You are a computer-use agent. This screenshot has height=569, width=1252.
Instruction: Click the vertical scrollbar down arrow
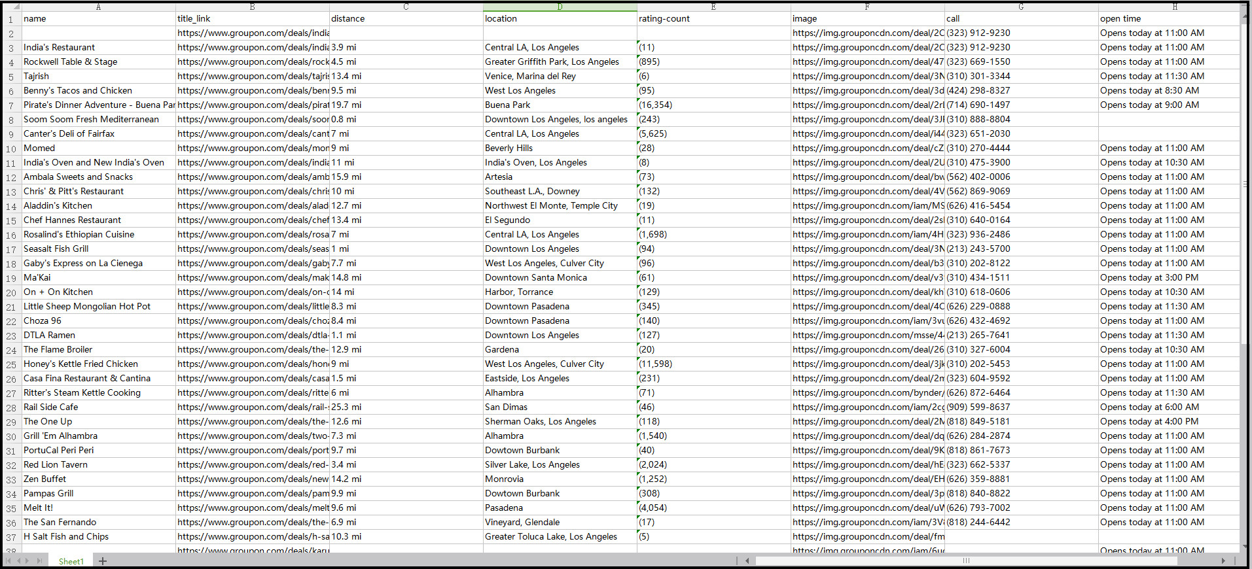tap(1245, 547)
